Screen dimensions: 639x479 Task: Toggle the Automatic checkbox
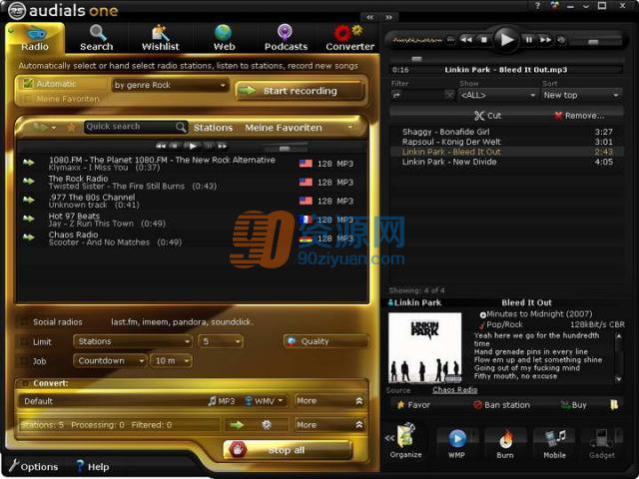[x=28, y=84]
